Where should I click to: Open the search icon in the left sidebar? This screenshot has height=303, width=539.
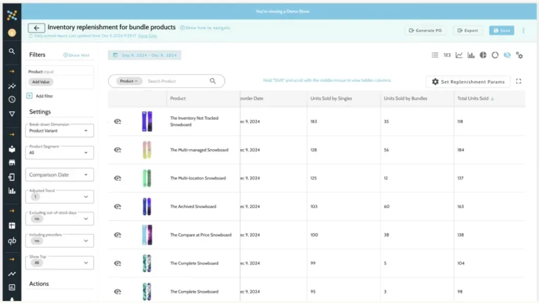(x=12, y=51)
